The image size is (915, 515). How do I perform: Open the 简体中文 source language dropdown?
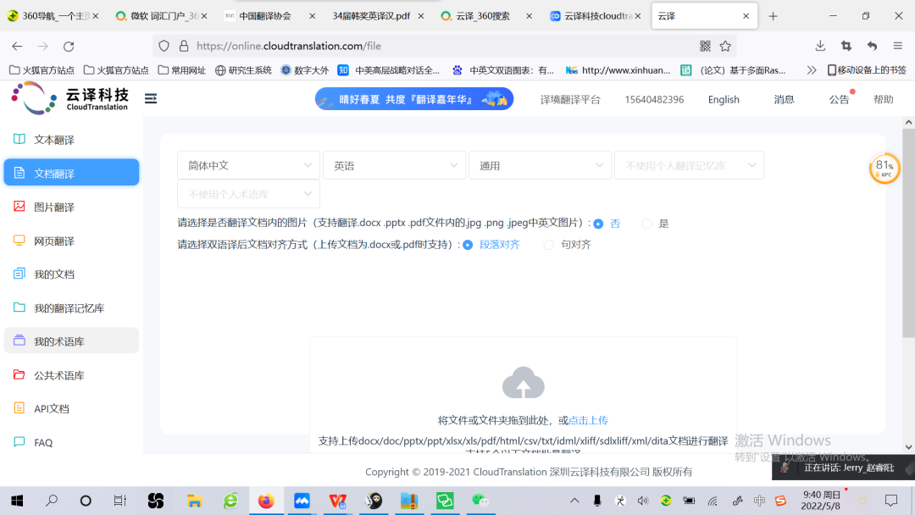tap(248, 166)
